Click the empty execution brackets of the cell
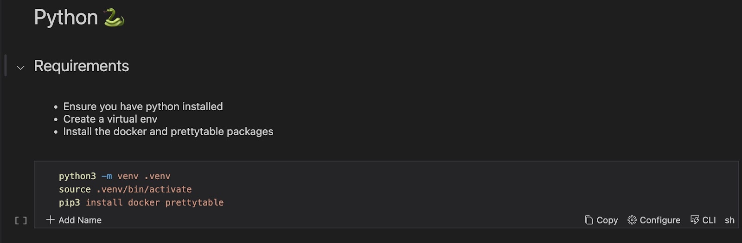The height and width of the screenshot is (243, 742). [x=21, y=221]
